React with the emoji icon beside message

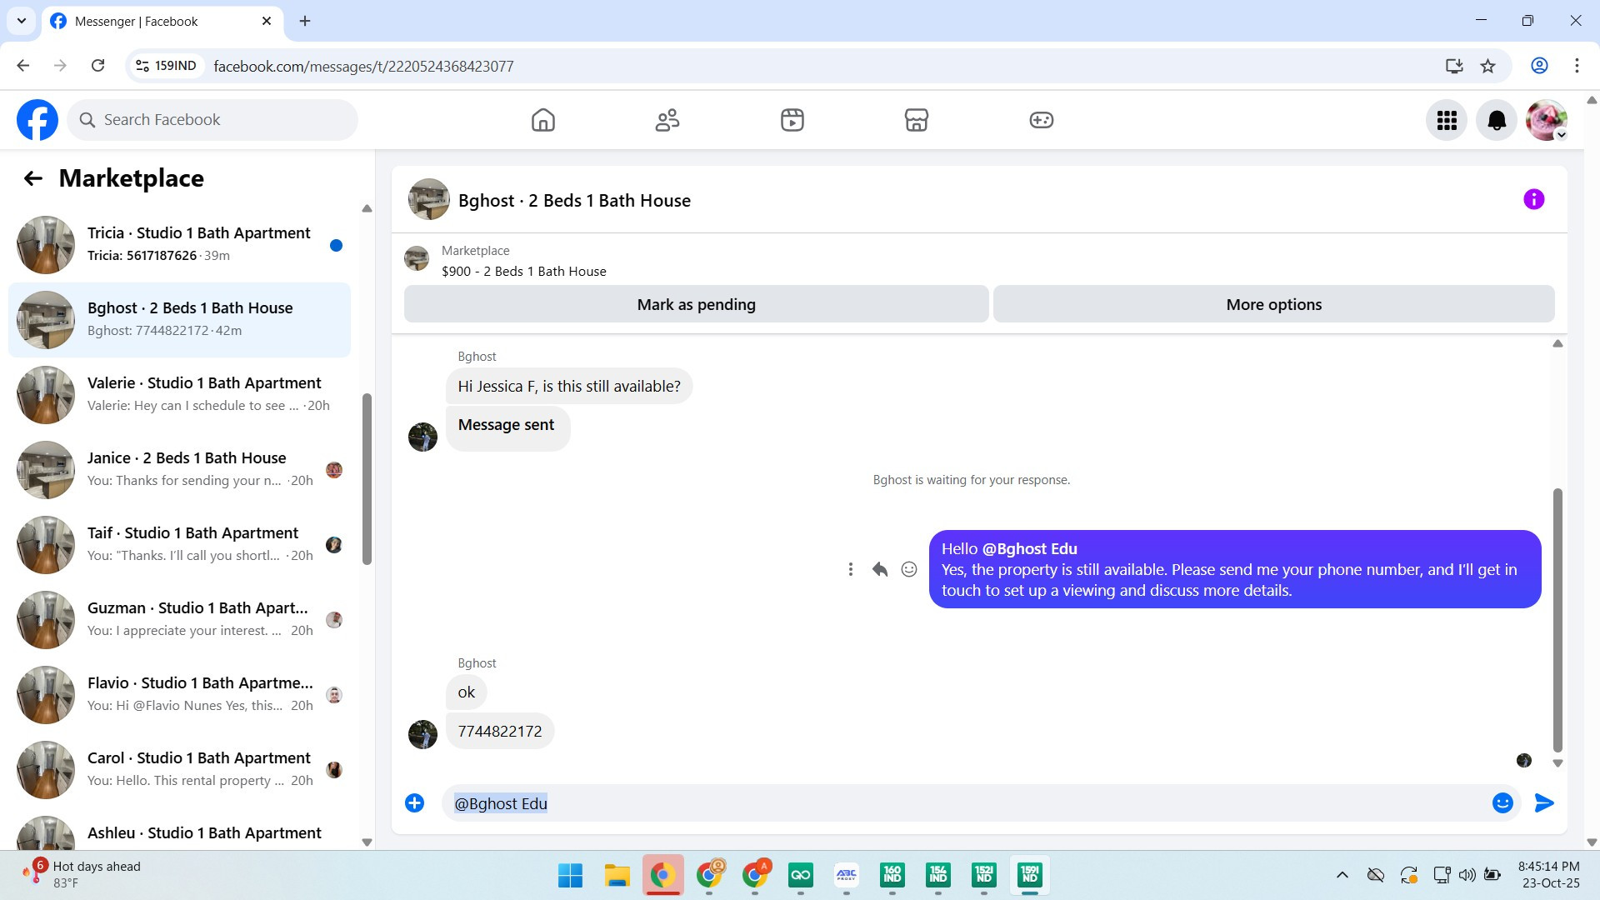909,569
